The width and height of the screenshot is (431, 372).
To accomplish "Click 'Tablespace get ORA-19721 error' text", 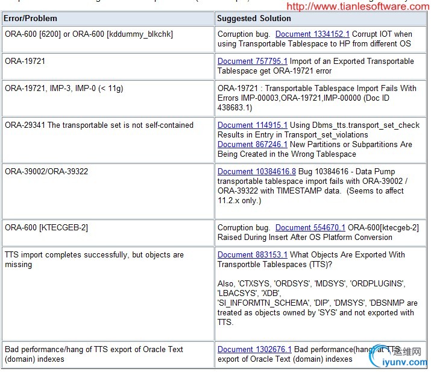I will pyautogui.click(x=274, y=71).
